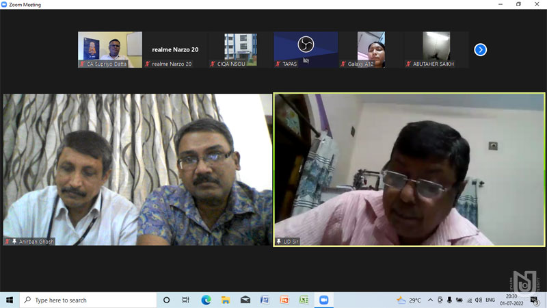Open Task View in taskbar
547x308 pixels.
coord(186,300)
